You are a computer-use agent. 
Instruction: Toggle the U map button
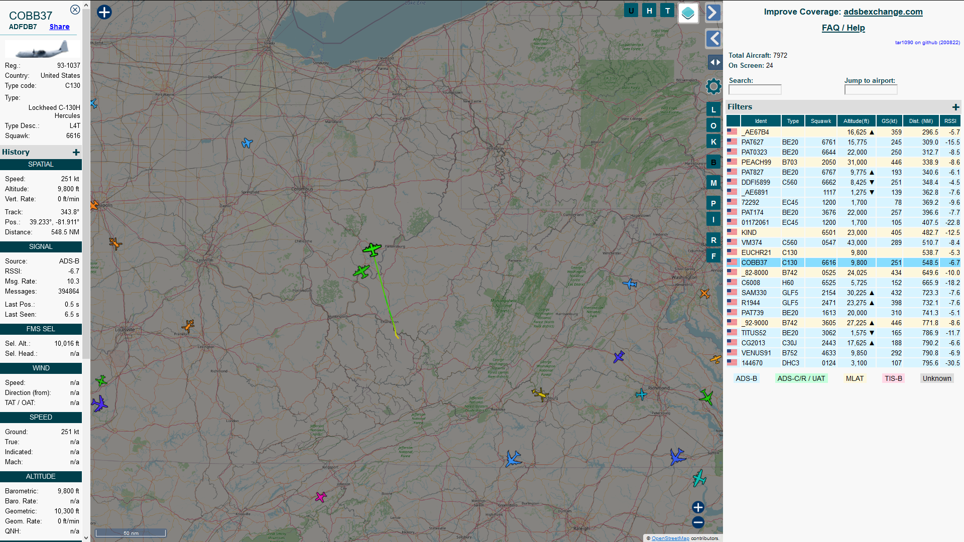point(631,11)
